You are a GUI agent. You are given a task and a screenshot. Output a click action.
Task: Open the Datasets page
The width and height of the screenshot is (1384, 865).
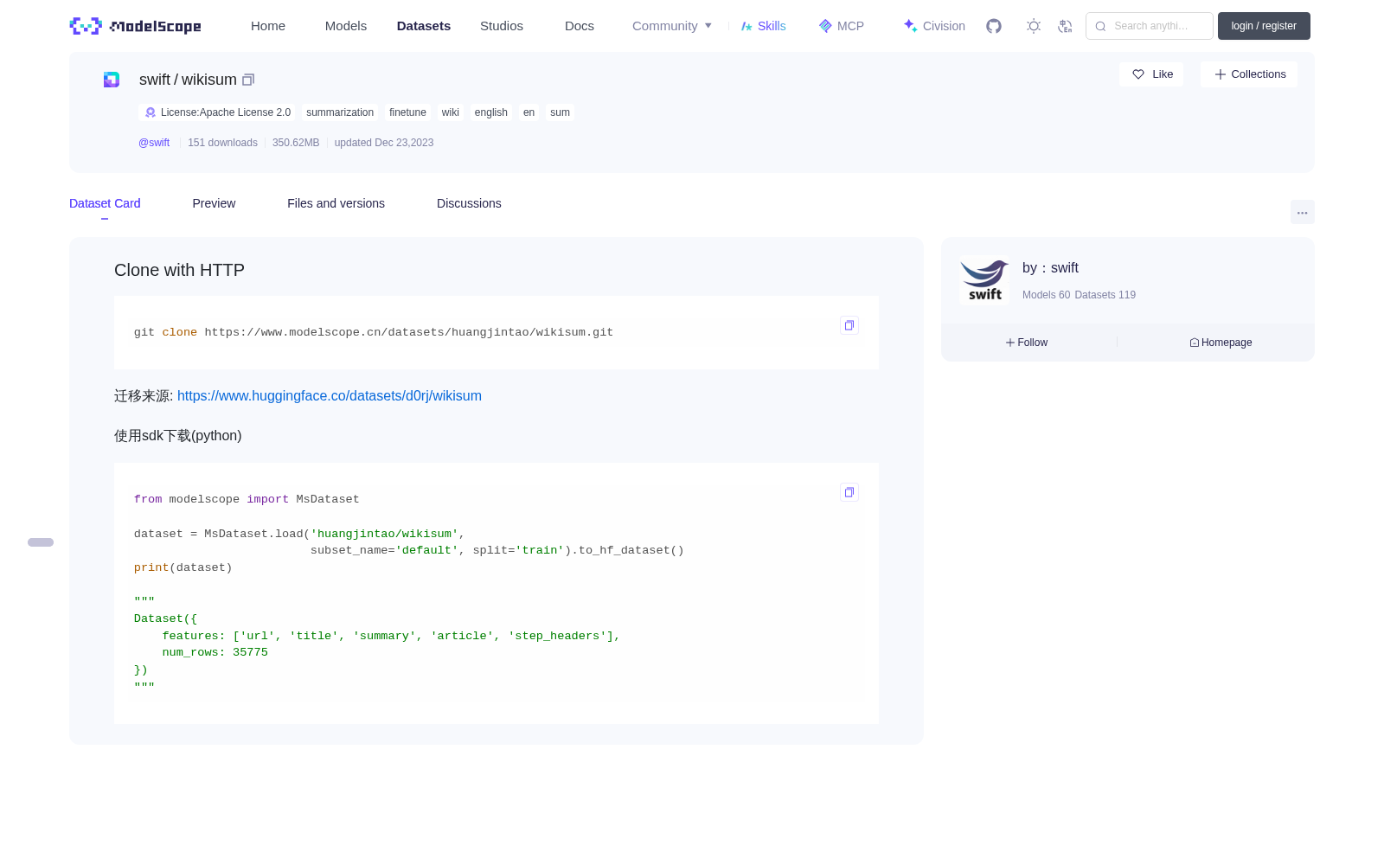(424, 26)
